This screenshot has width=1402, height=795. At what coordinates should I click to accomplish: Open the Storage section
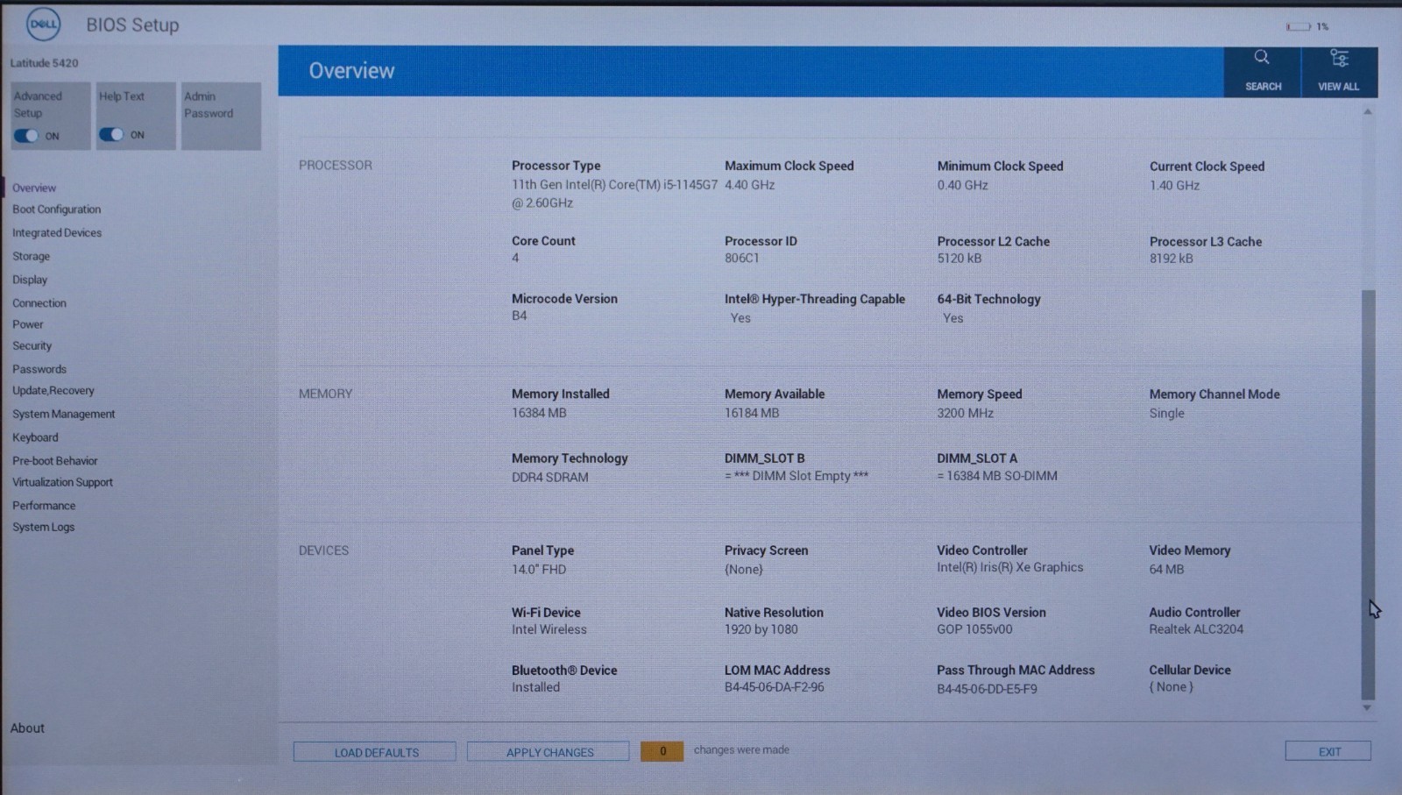[31, 256]
